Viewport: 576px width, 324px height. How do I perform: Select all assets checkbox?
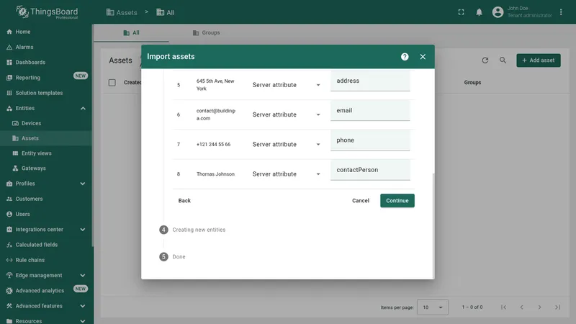click(112, 83)
